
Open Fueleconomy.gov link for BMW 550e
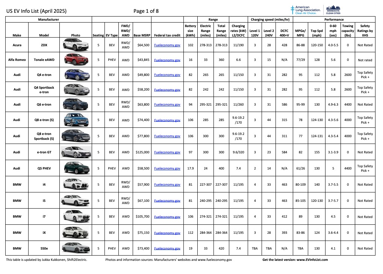167,248
